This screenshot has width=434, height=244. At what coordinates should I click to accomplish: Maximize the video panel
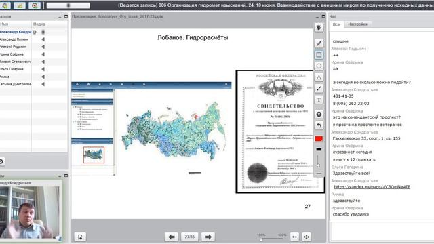tap(66, 176)
